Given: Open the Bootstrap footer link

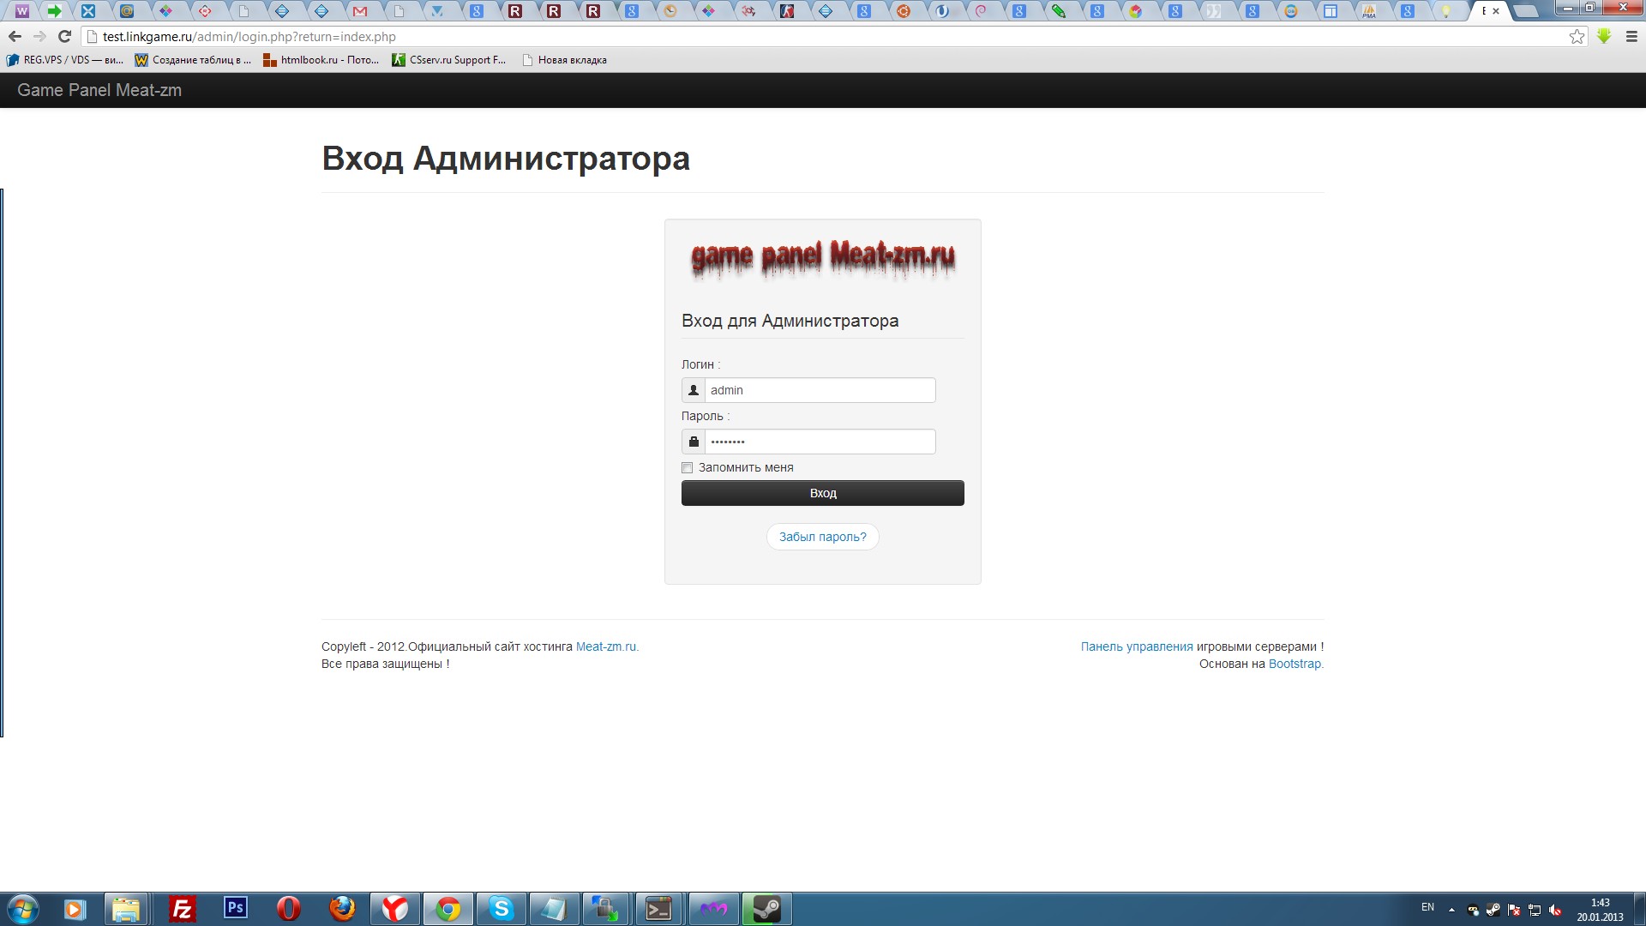Looking at the screenshot, I should point(1295,664).
